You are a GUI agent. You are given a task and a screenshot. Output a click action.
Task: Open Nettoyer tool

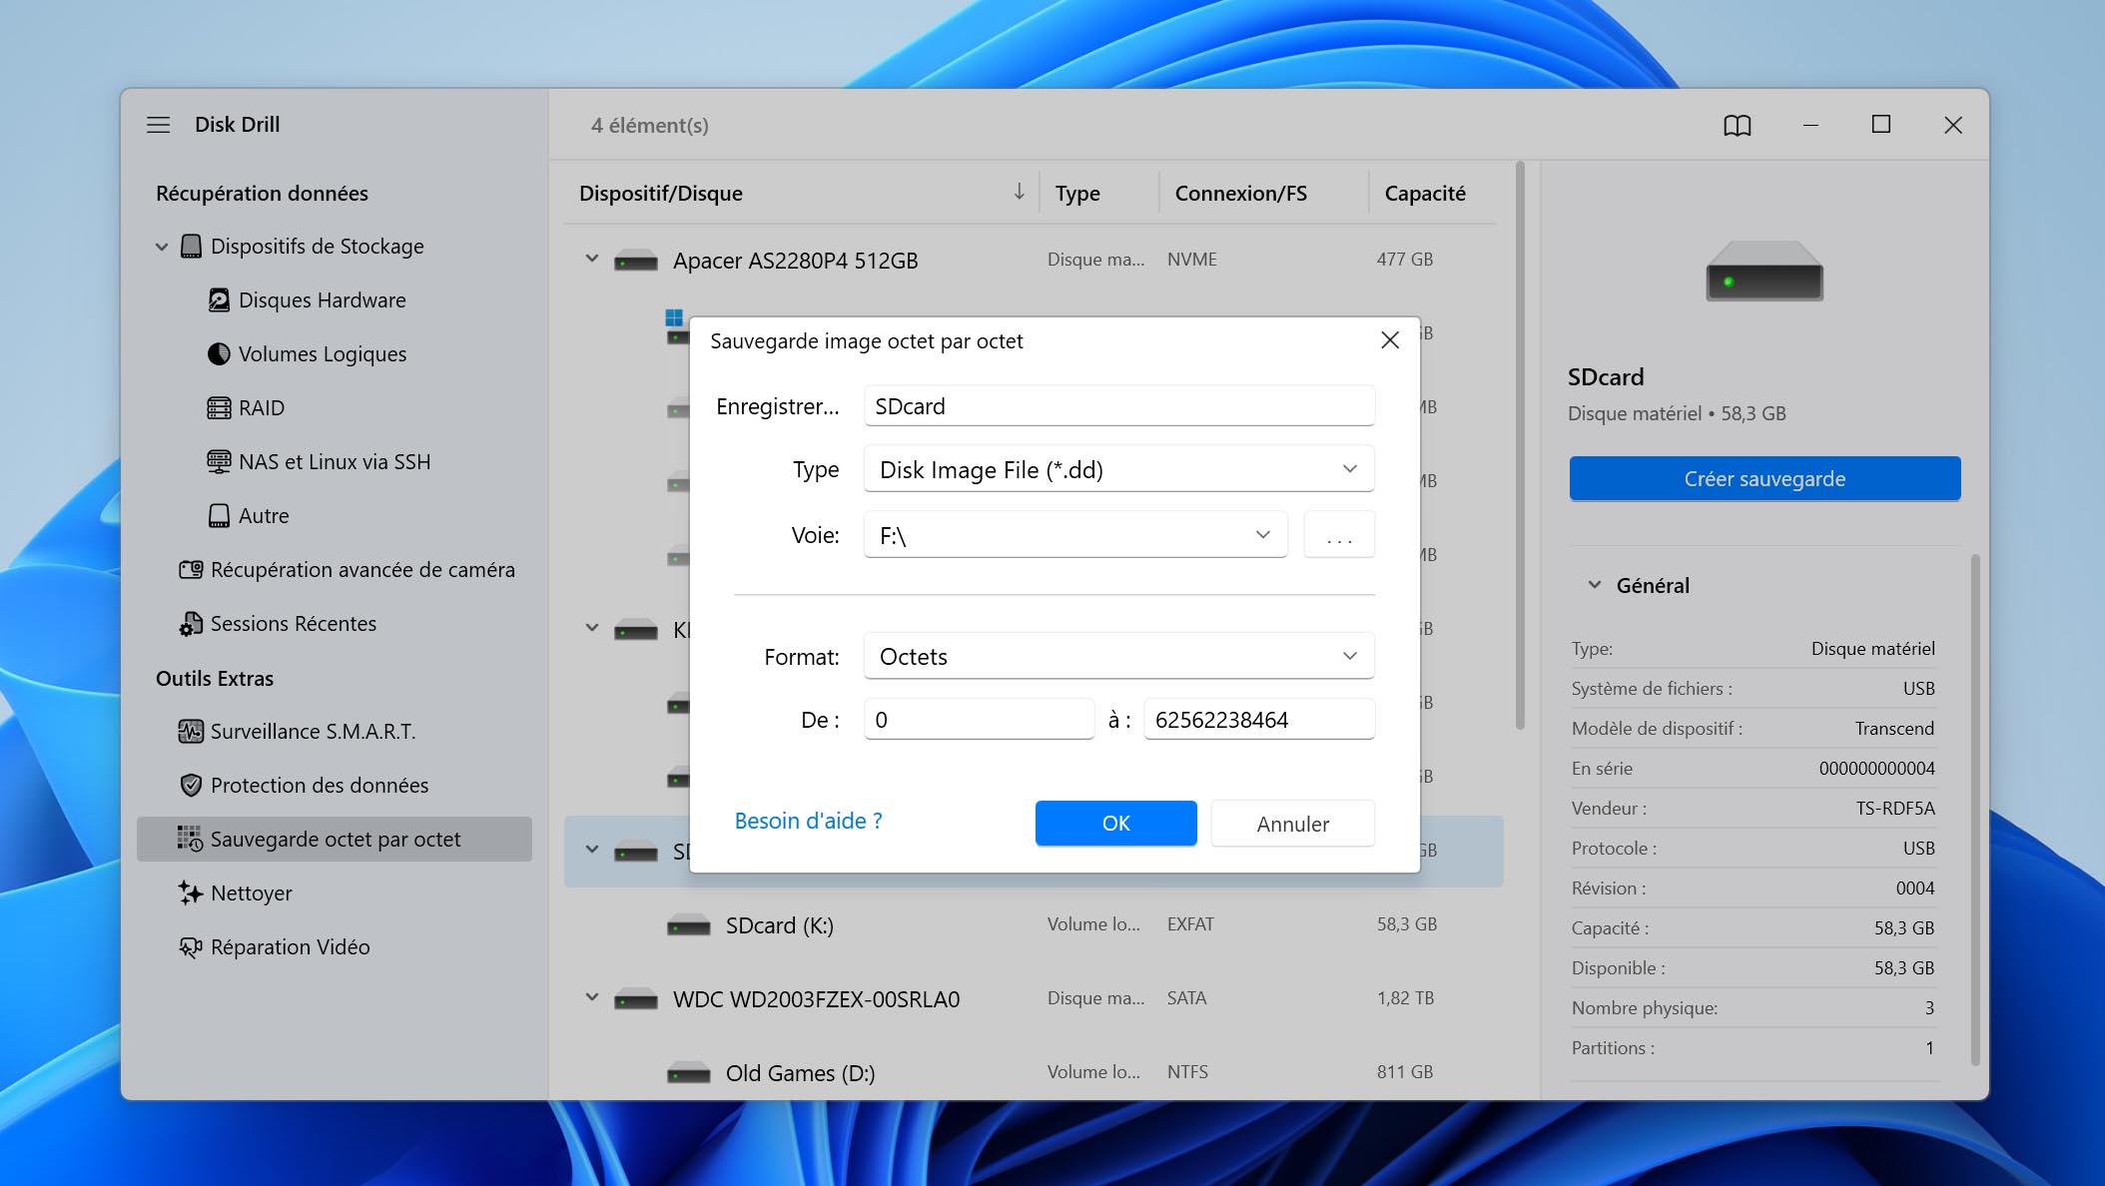(235, 893)
